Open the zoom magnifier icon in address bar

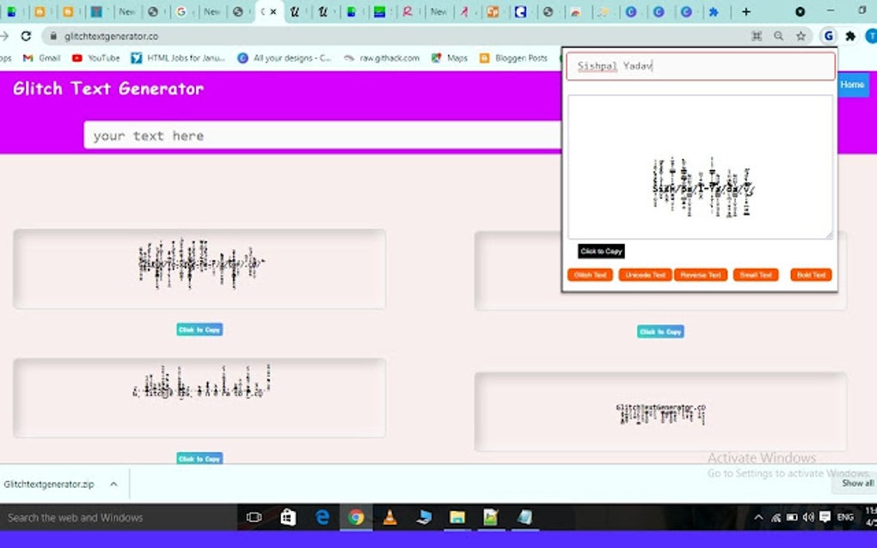[x=779, y=36]
